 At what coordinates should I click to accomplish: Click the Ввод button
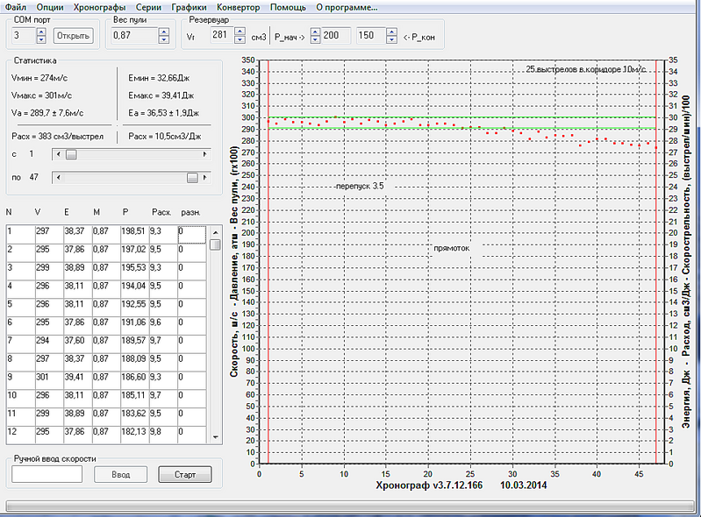coord(120,475)
